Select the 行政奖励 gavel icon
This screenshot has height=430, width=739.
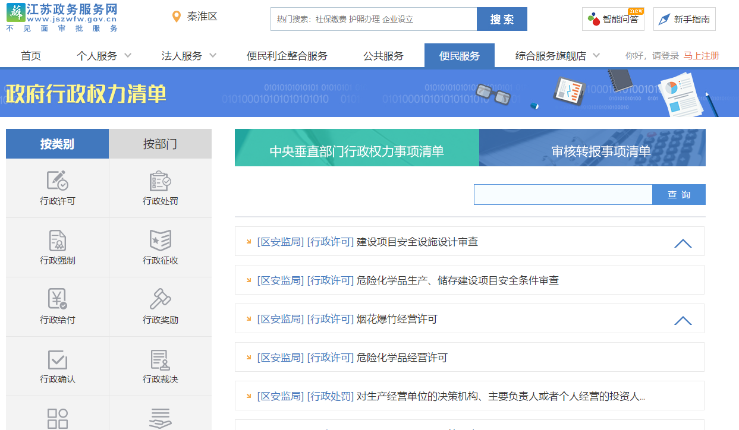tap(161, 299)
